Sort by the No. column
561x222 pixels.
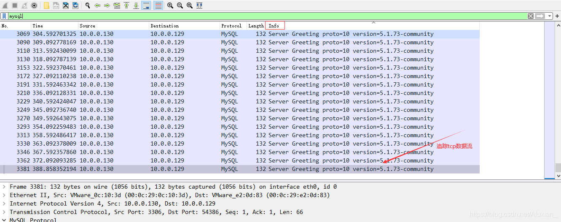click(x=16, y=26)
